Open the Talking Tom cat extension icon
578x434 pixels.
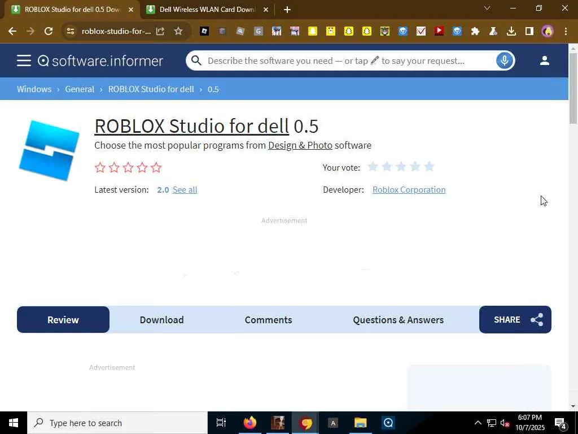(x=384, y=32)
